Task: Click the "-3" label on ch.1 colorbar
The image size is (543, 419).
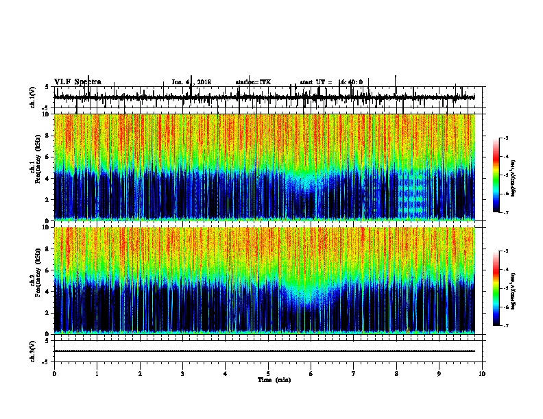Action: [506, 138]
